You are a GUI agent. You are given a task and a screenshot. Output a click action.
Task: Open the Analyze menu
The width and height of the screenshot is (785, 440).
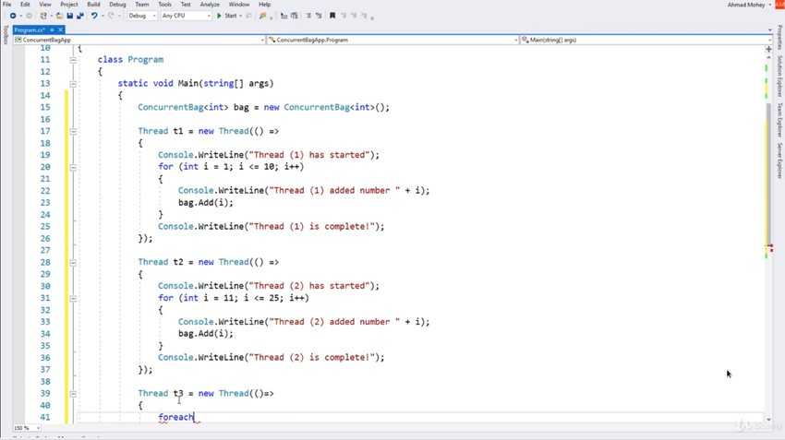coord(210,5)
